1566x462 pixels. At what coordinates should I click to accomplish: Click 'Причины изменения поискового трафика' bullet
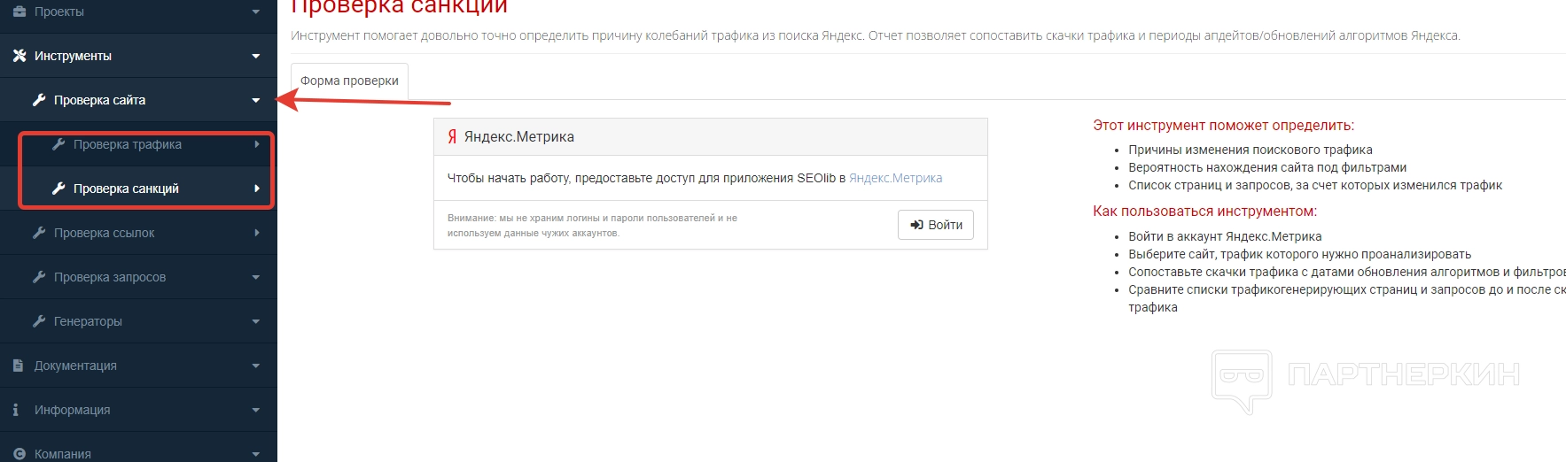coord(1250,150)
